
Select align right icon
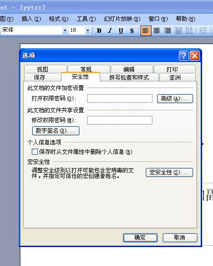pyautogui.click(x=168, y=31)
